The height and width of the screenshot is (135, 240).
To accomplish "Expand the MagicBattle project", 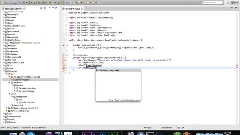I will [x=4, y=43].
